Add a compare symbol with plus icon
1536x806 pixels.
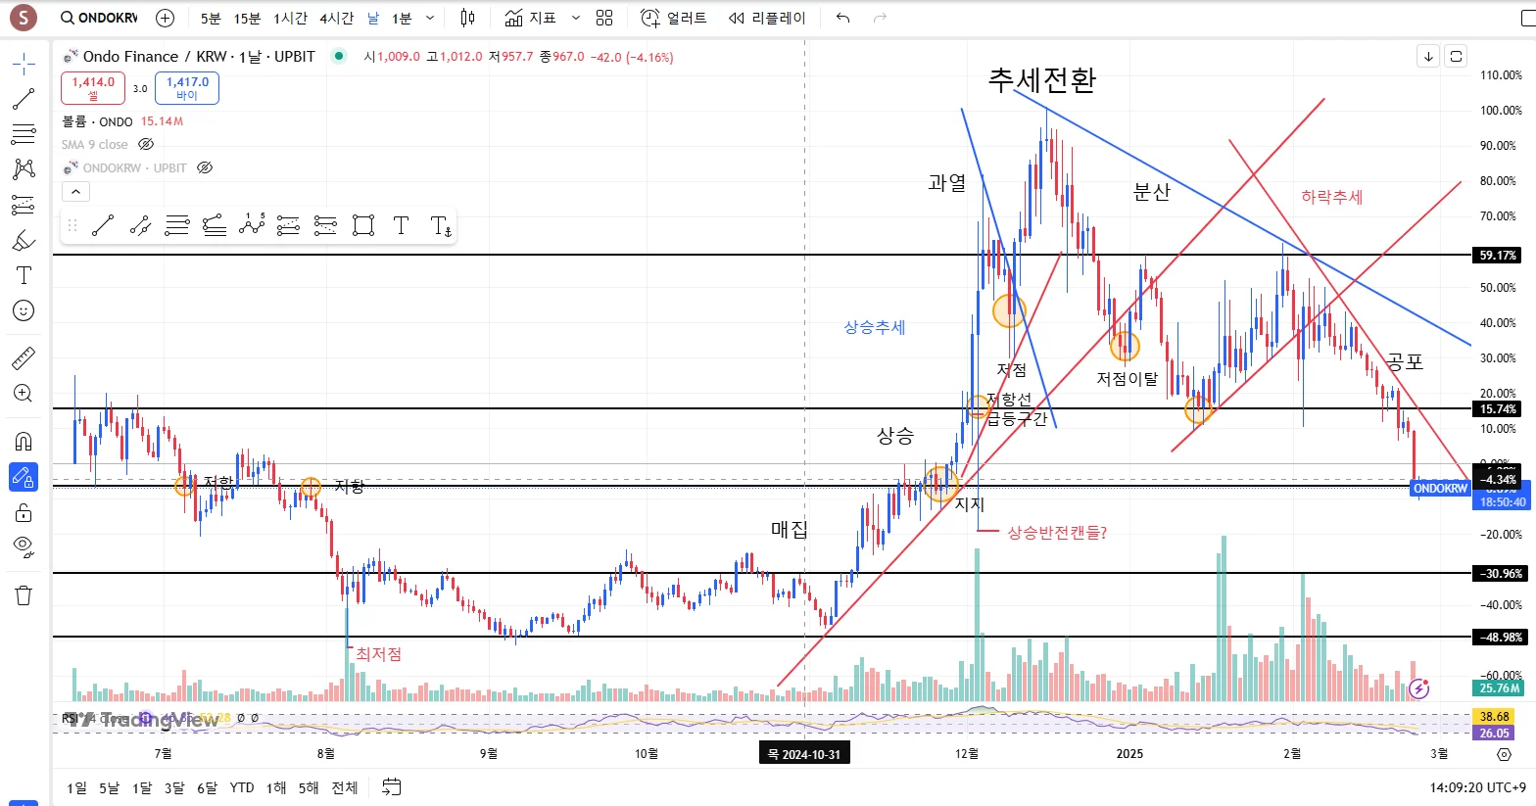[x=165, y=18]
